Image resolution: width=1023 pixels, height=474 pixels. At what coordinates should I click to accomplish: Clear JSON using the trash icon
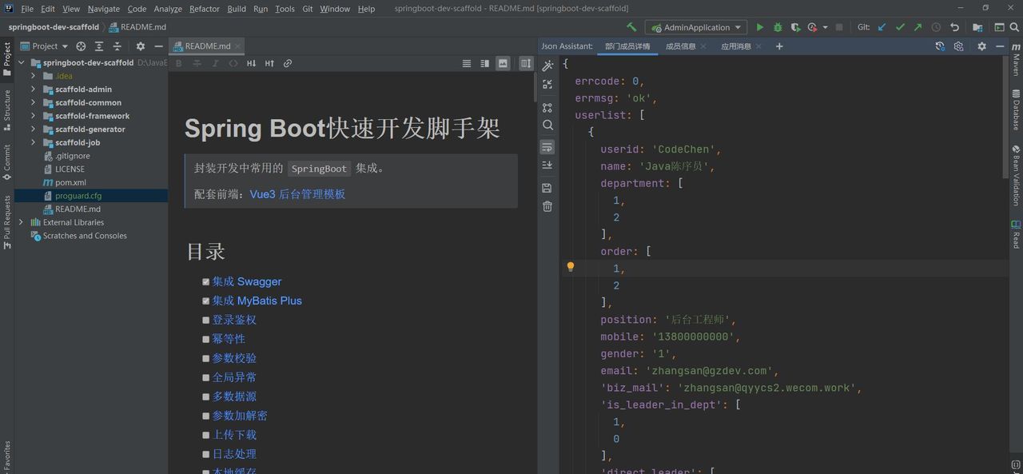pyautogui.click(x=547, y=206)
